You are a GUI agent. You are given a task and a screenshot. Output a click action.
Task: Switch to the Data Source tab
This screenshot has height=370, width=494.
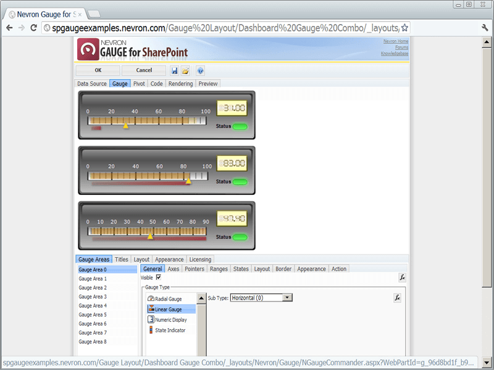(x=92, y=84)
